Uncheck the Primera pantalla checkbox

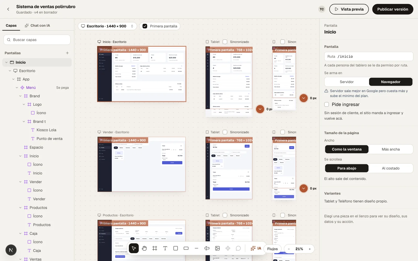pos(145,26)
